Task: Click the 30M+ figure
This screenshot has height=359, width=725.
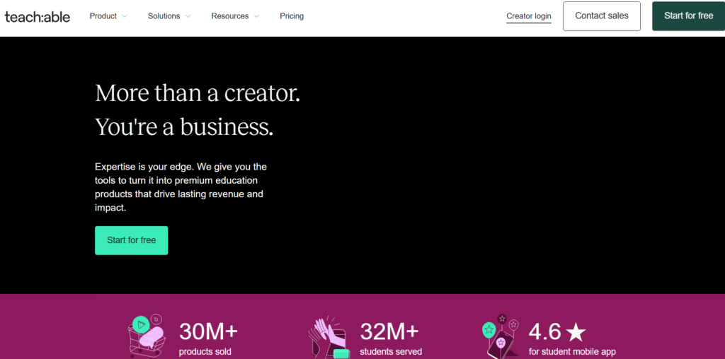Action: pyautogui.click(x=208, y=331)
